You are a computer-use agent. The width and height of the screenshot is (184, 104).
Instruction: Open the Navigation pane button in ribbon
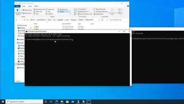18,12
